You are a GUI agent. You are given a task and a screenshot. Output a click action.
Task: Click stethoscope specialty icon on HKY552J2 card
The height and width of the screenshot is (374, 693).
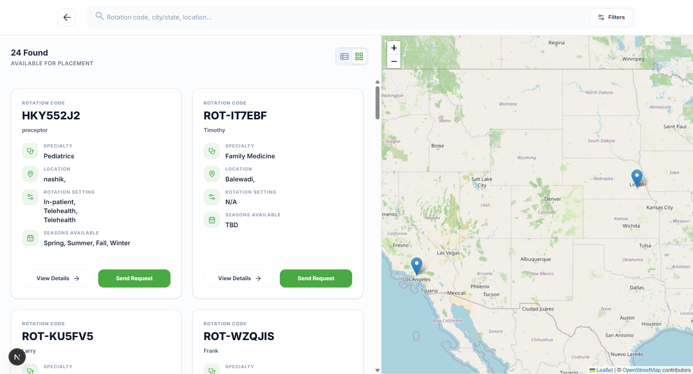(x=30, y=151)
